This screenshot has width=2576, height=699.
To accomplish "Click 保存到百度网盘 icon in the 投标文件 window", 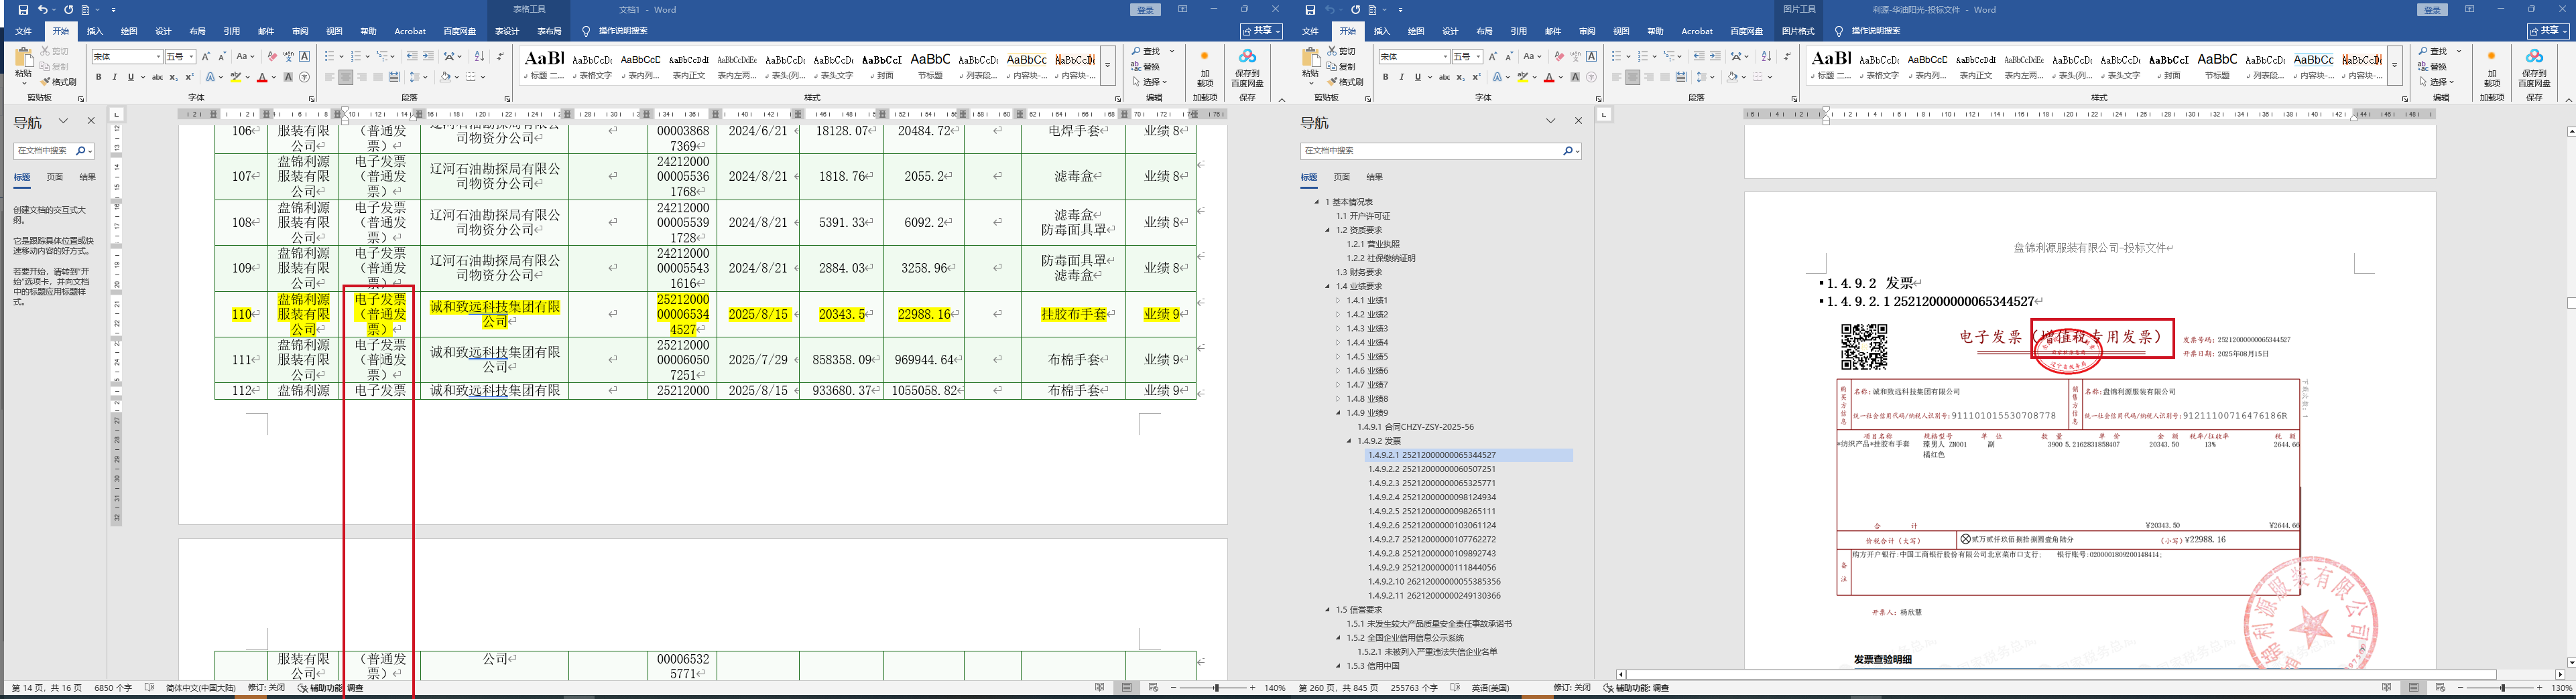I will 2534,68.
